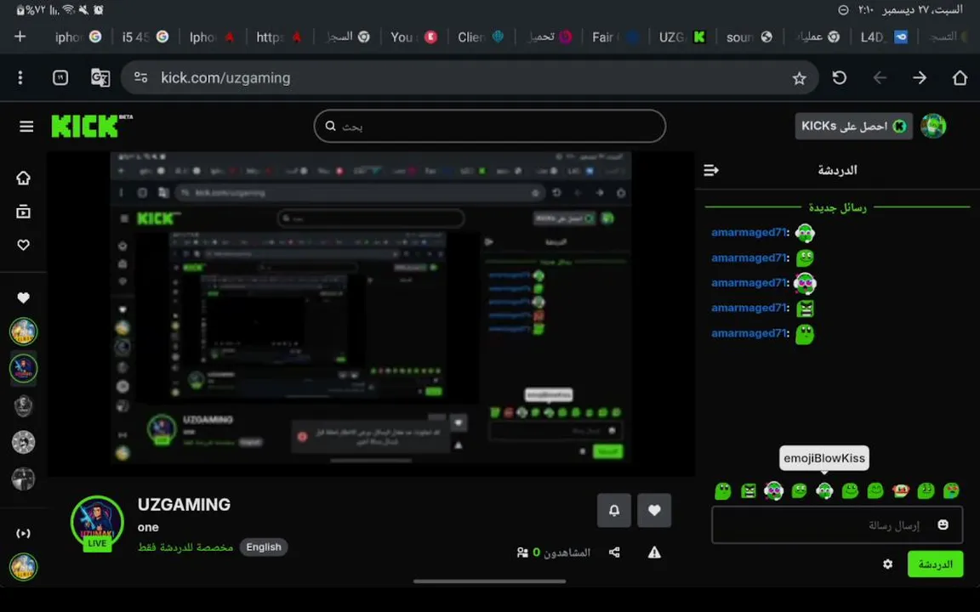The image size is (980, 612).
Task: Switch to the 'Clien' tab
Action: tap(480, 37)
